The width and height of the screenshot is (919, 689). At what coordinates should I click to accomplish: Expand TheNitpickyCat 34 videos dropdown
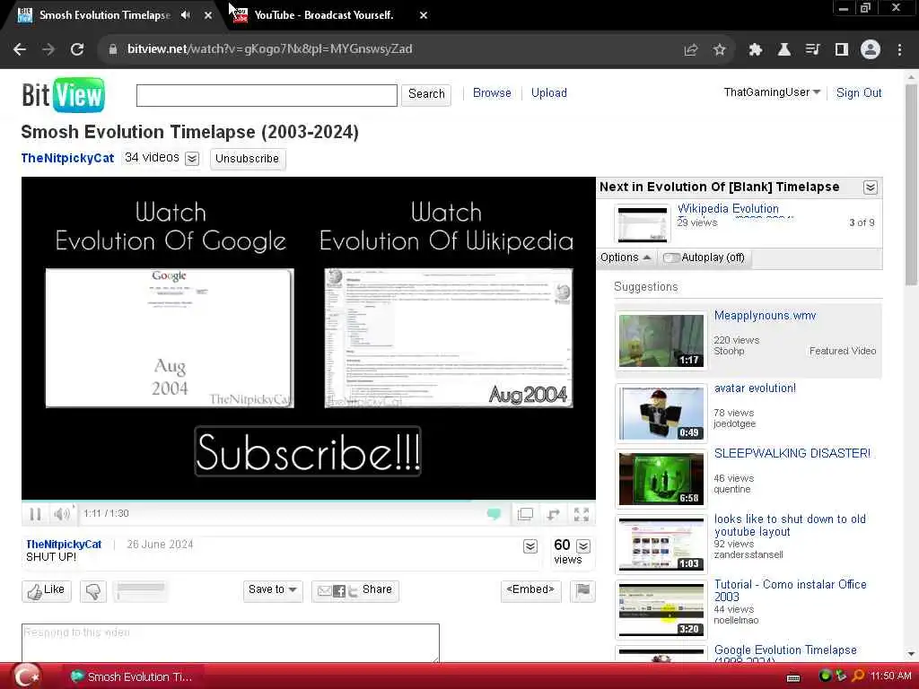click(192, 158)
